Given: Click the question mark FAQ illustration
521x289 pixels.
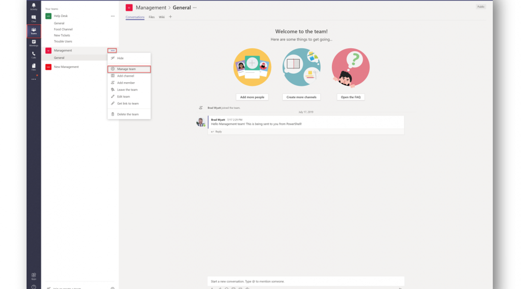Looking at the screenshot, I should 350,67.
